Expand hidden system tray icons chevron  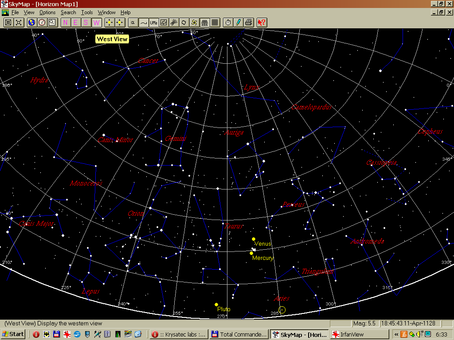[396, 335]
